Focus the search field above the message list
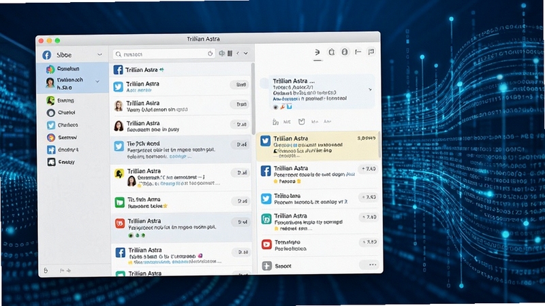The width and height of the screenshot is (545, 306). click(x=163, y=54)
